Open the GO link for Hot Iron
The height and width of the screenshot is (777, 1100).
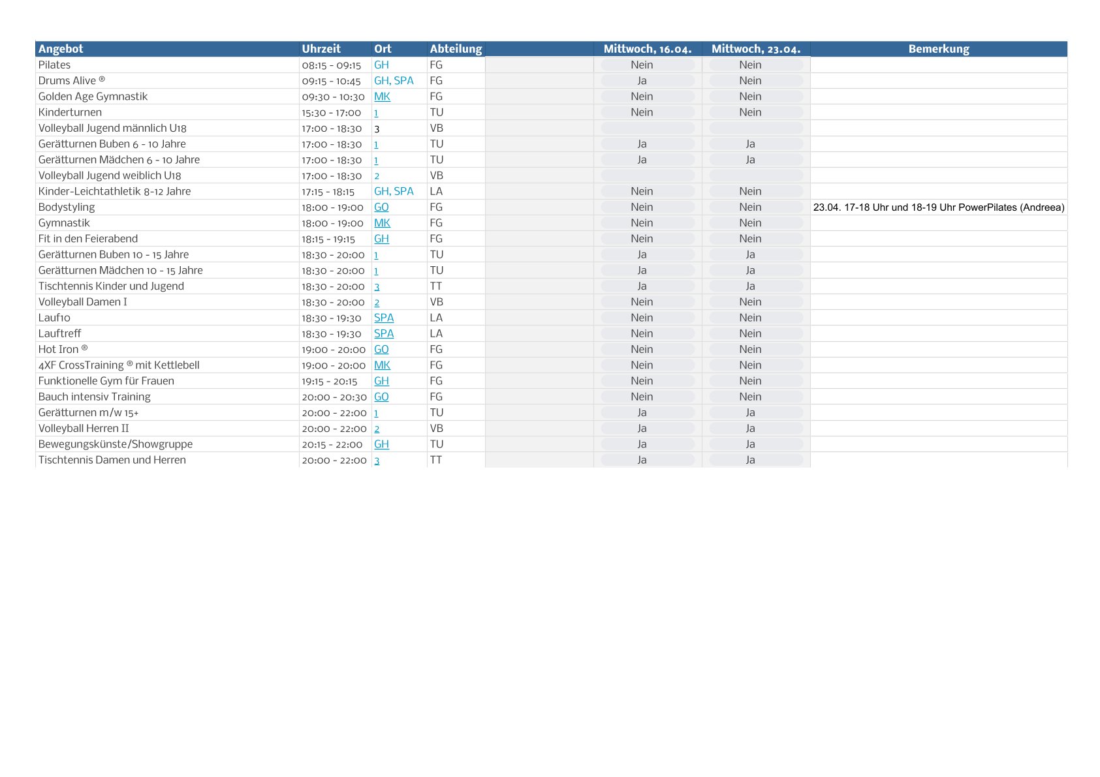pyautogui.click(x=381, y=350)
